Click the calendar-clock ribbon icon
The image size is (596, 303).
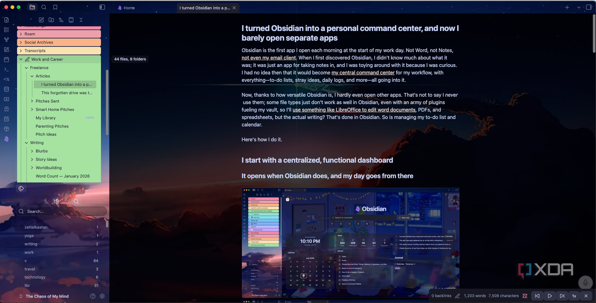click(7, 119)
